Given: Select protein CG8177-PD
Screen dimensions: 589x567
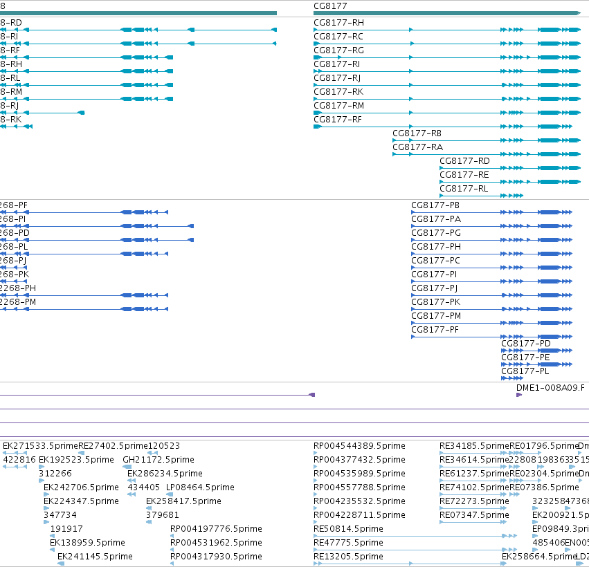Looking at the screenshot, I should (x=525, y=344).
